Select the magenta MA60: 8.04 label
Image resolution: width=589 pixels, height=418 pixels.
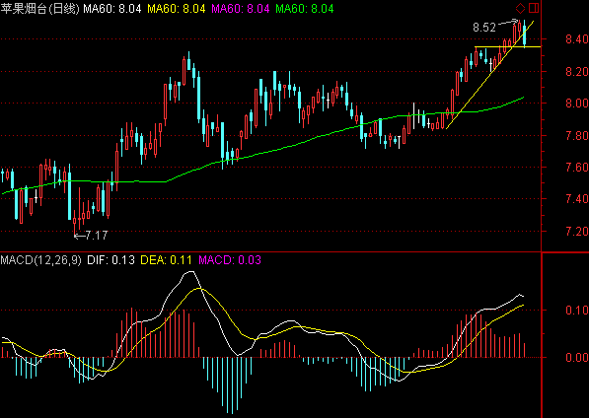pos(241,9)
